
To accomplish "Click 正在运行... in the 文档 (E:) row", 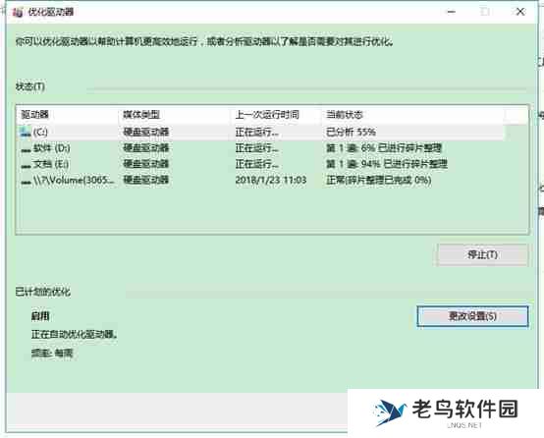I will [x=256, y=164].
